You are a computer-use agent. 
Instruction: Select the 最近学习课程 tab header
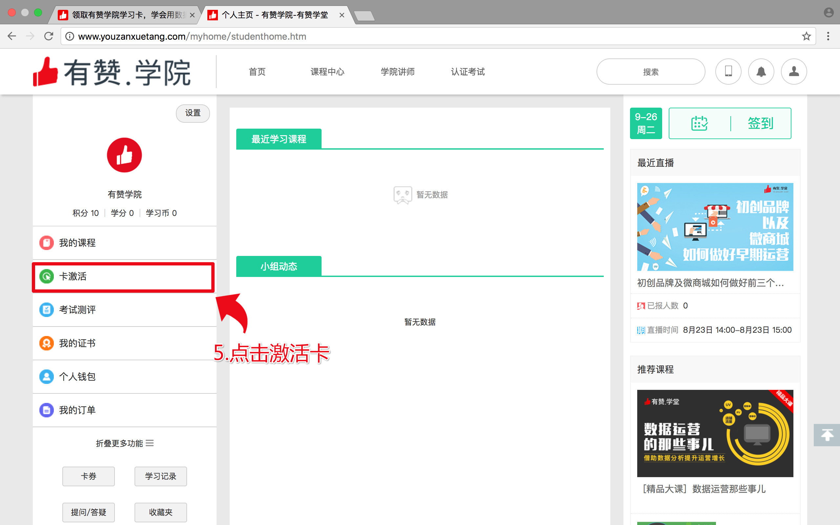pyautogui.click(x=279, y=139)
